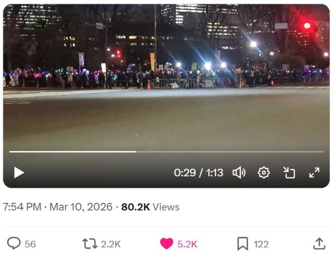Image resolution: width=334 pixels, height=254 pixels.
Task: Bookmark this post
Action: [243, 244]
